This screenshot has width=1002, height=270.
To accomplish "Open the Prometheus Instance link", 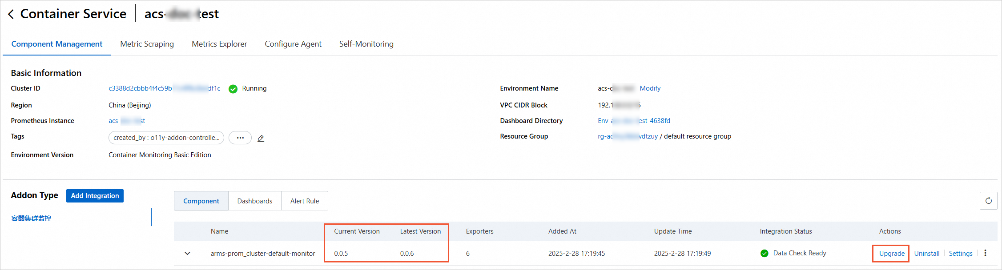I will (127, 121).
